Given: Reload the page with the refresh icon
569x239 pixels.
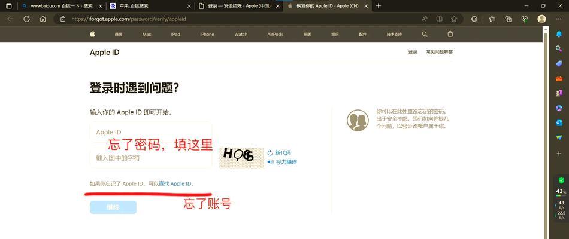Looking at the screenshot, I should [26, 19].
